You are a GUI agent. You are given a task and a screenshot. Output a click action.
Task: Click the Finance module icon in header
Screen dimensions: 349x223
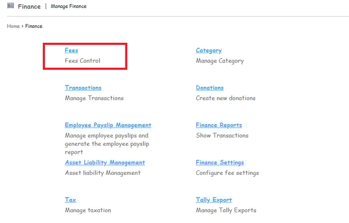tap(10, 6)
